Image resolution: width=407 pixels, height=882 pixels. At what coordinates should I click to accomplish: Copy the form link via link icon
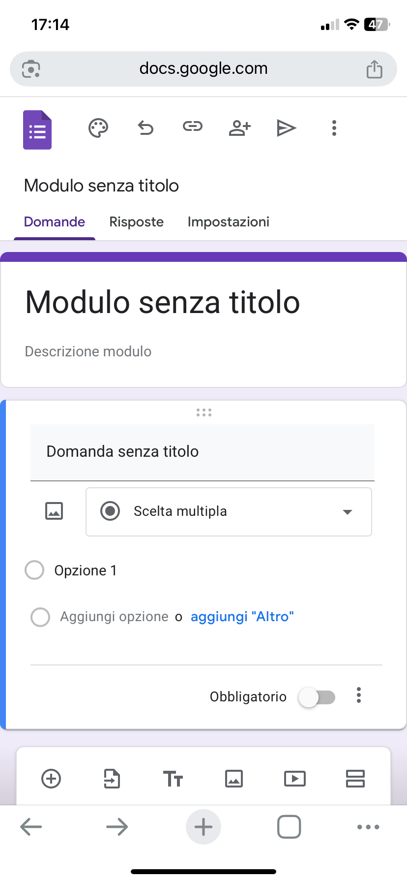(x=193, y=127)
